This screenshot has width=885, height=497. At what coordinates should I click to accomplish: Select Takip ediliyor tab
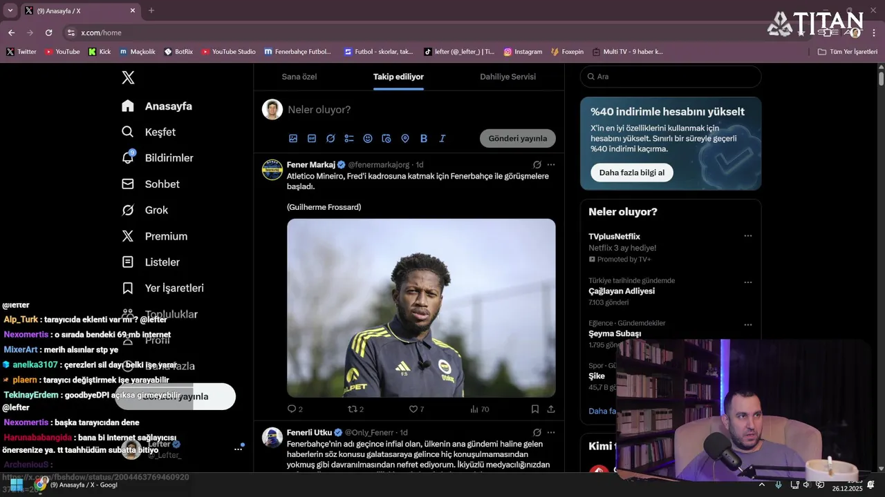(x=398, y=77)
